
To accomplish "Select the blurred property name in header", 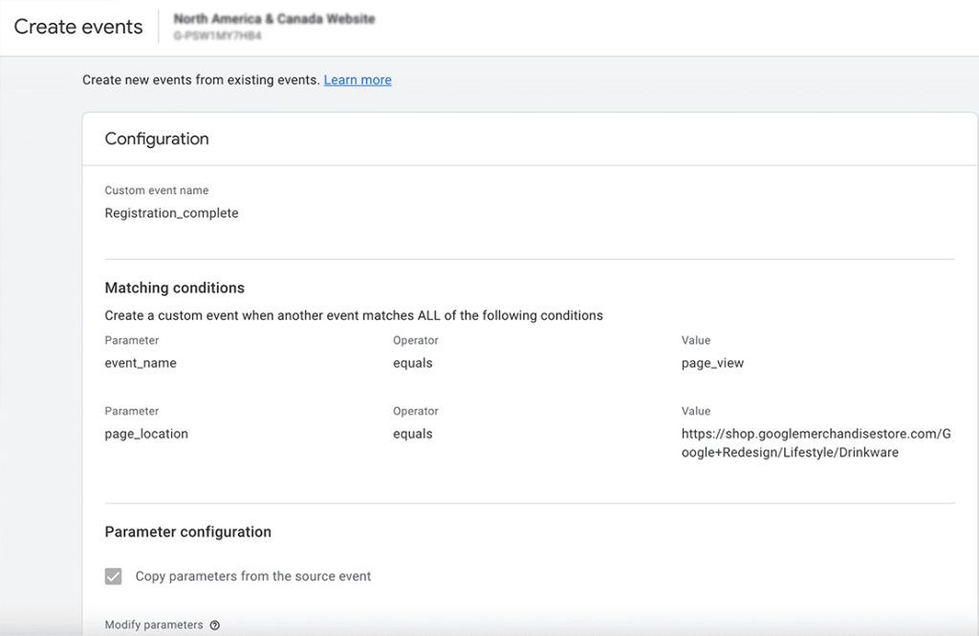I will (x=273, y=19).
